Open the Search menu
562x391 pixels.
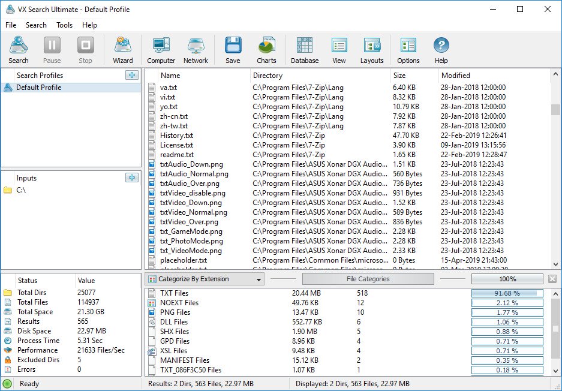pos(36,25)
